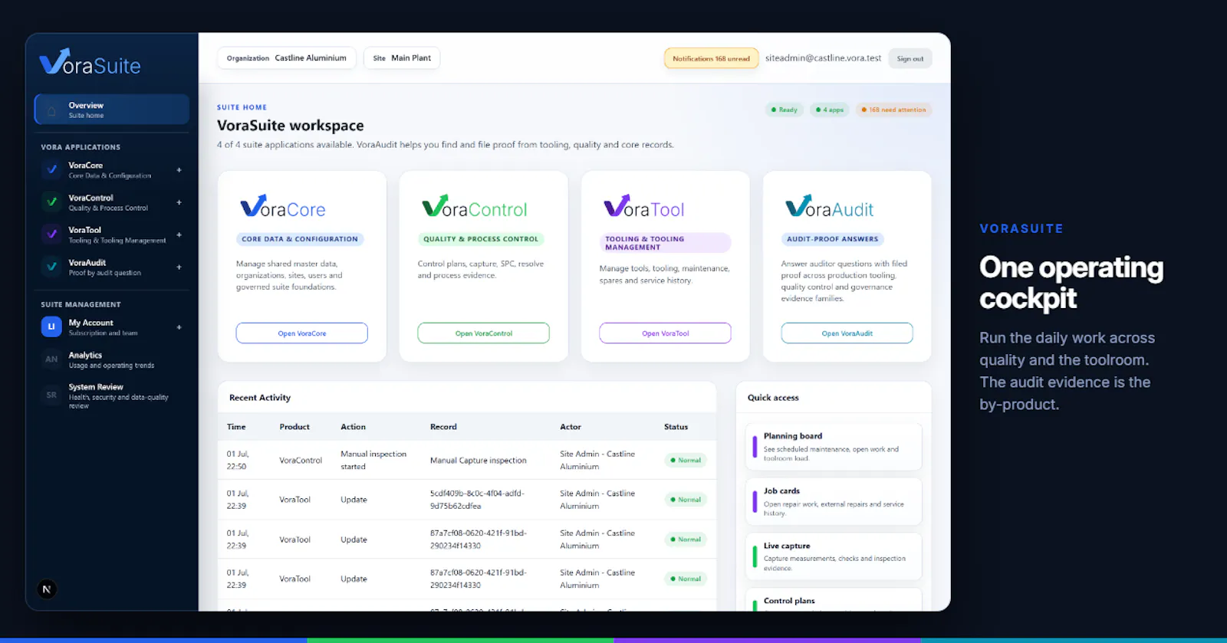Expand the VoraAudit sidebar section
Viewport: 1227px width, 643px height.
click(x=179, y=267)
